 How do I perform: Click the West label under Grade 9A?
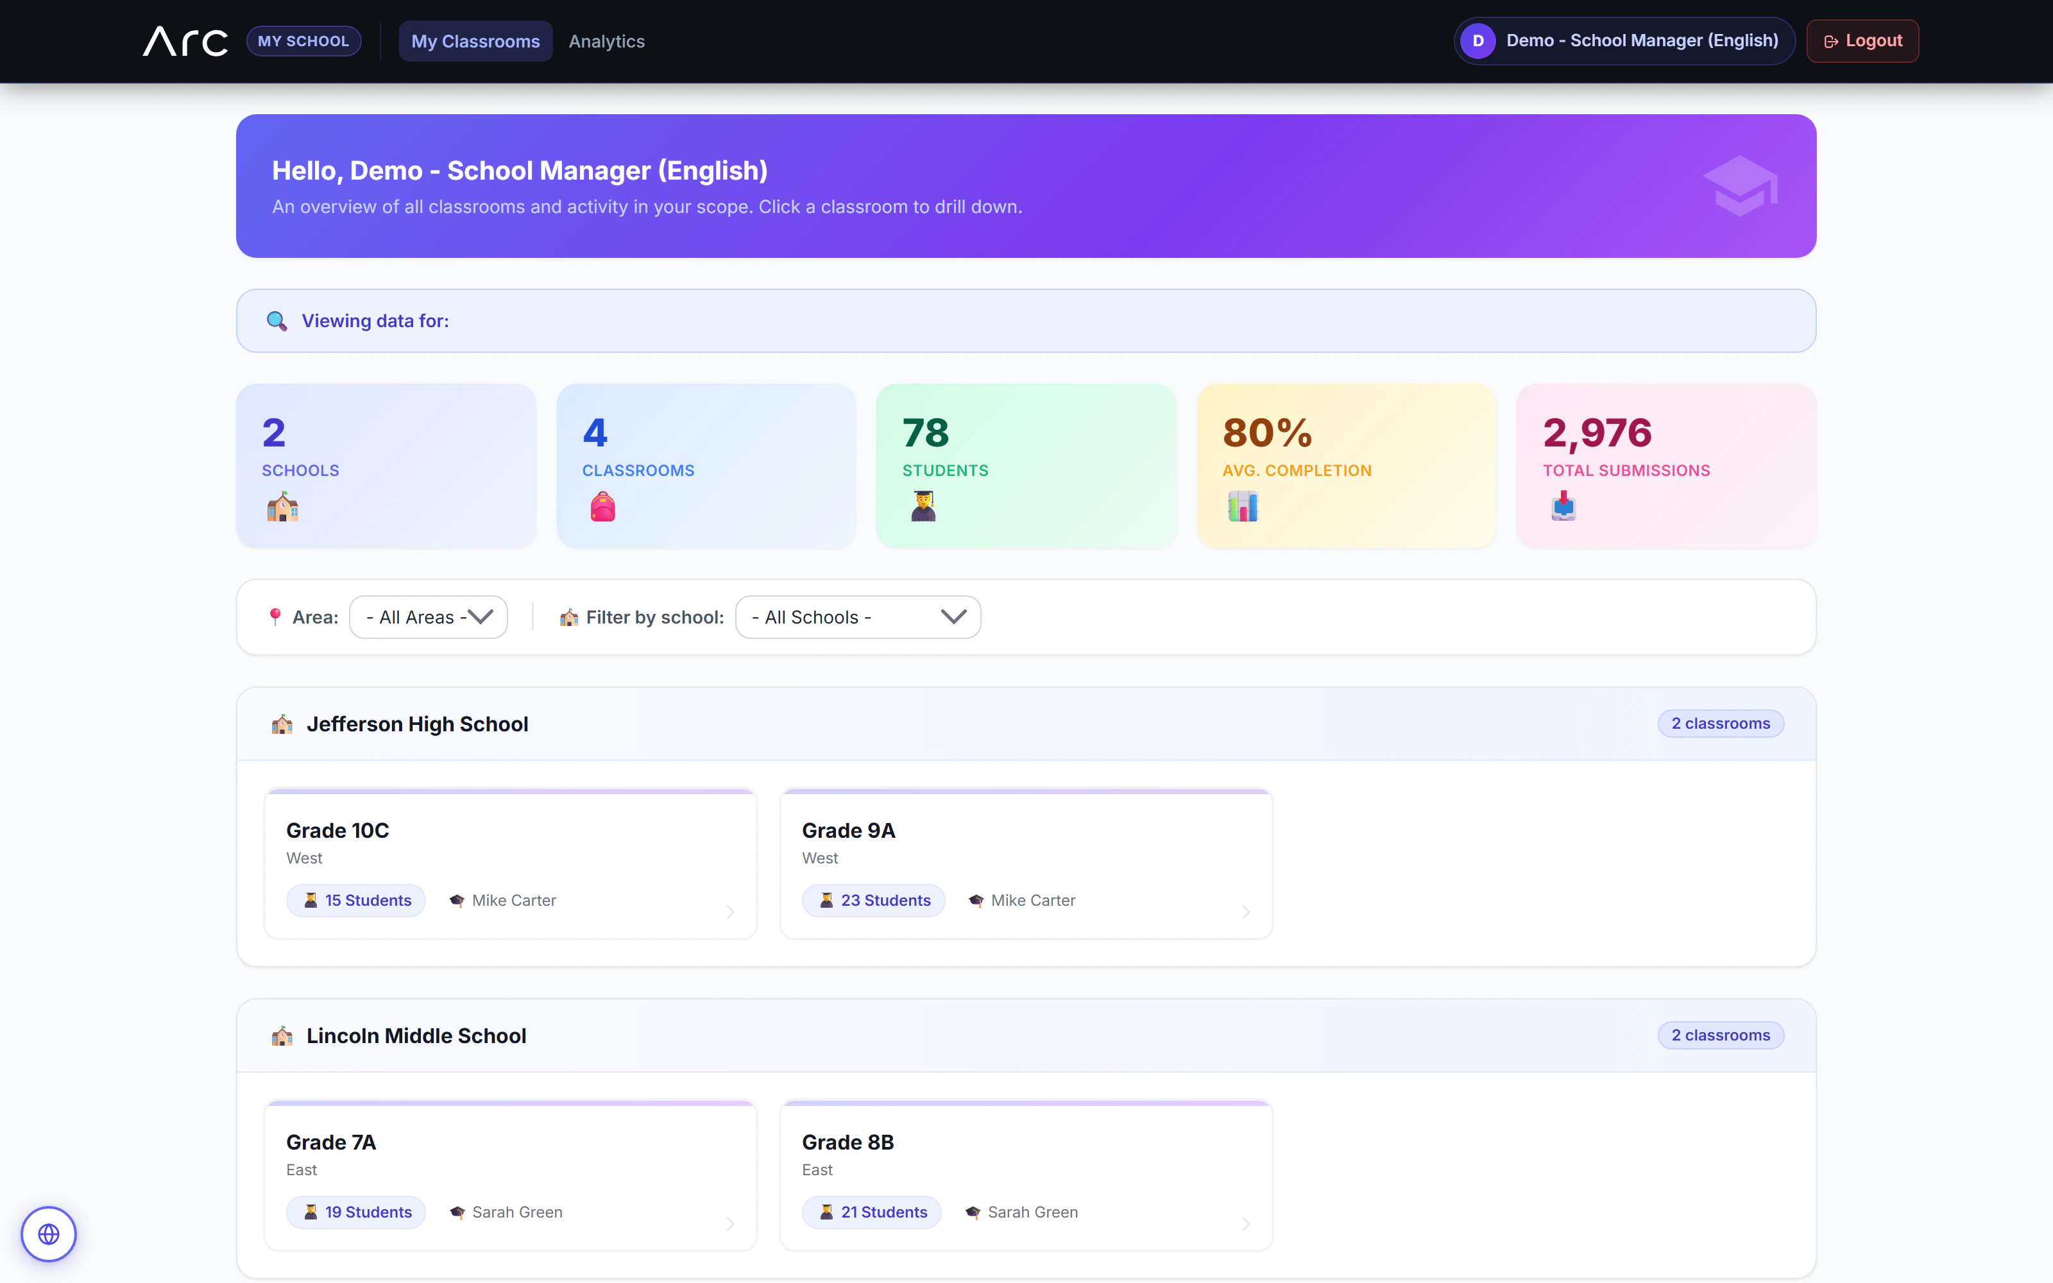(819, 858)
